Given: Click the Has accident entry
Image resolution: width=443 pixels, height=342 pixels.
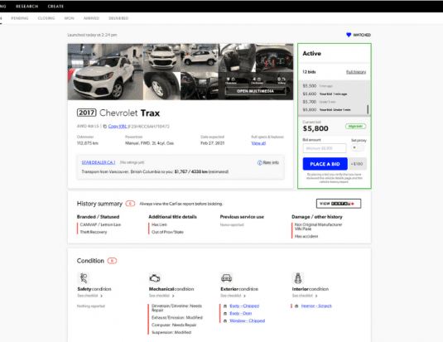Looking at the screenshot, I should (306, 236).
